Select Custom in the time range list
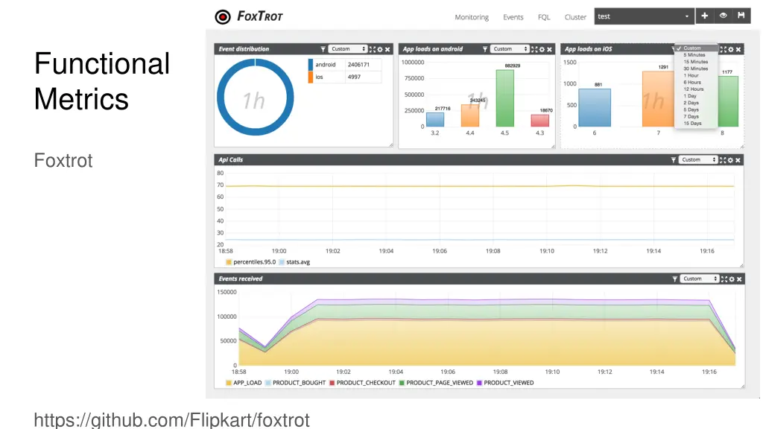The width and height of the screenshot is (763, 429). point(697,48)
